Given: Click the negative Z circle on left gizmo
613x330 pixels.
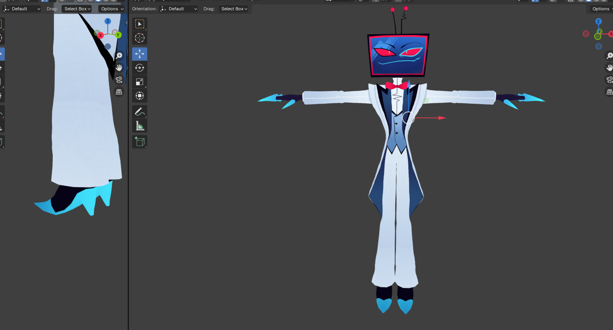Looking at the screenshot, I should click(x=108, y=47).
